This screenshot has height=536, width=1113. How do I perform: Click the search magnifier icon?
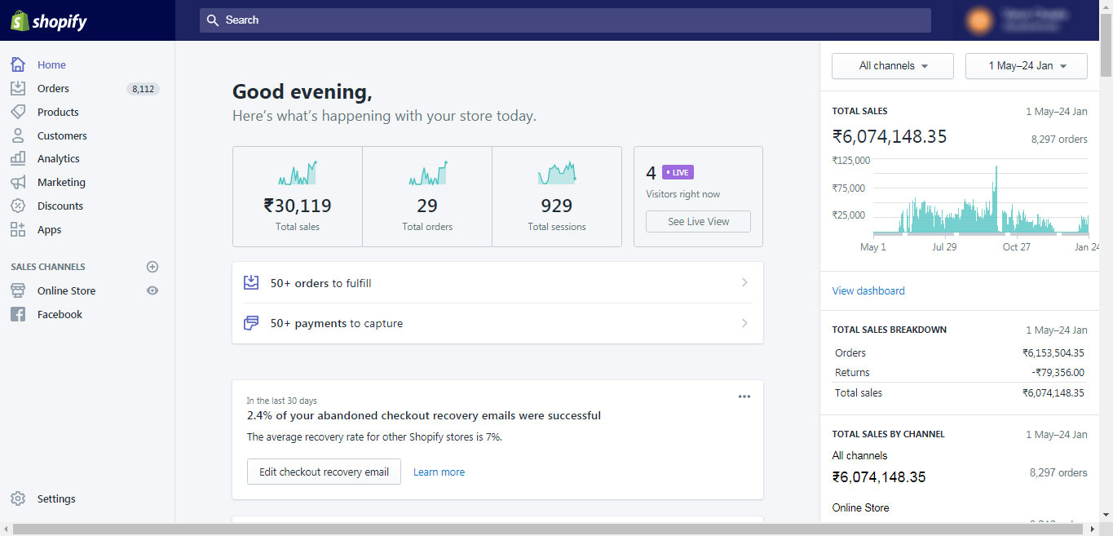coord(213,20)
